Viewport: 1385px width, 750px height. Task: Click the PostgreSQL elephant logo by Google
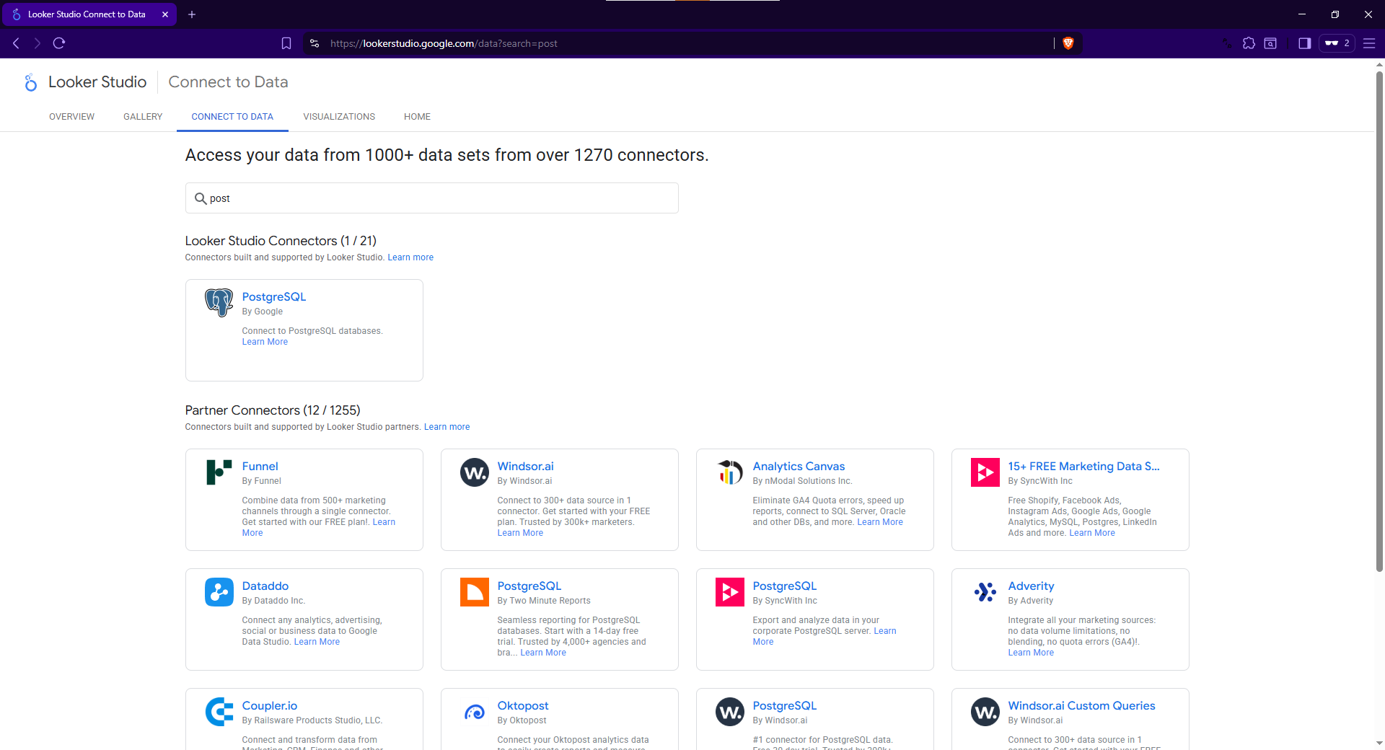pyautogui.click(x=219, y=302)
